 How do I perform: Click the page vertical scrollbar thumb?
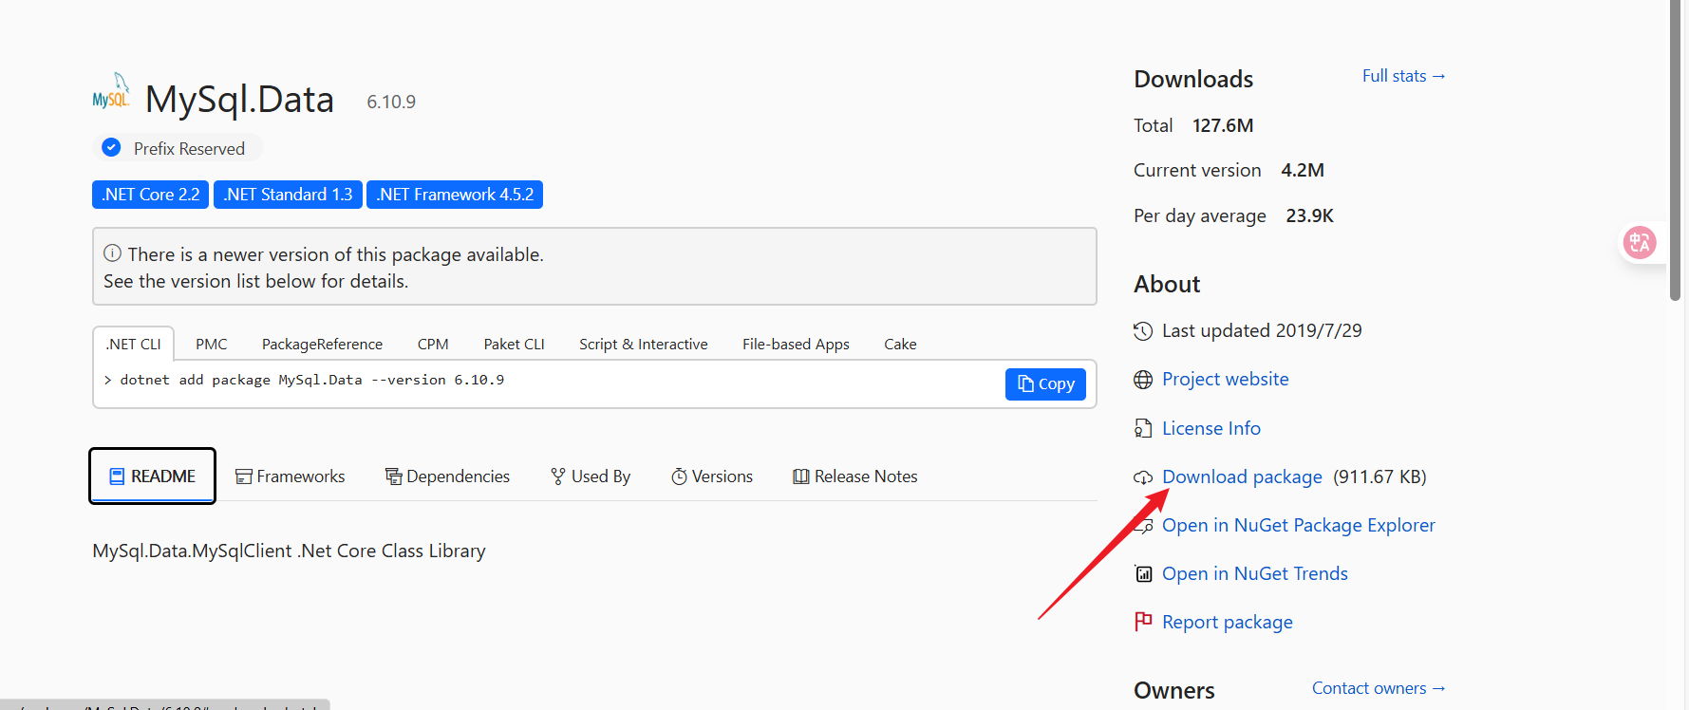(x=1676, y=152)
